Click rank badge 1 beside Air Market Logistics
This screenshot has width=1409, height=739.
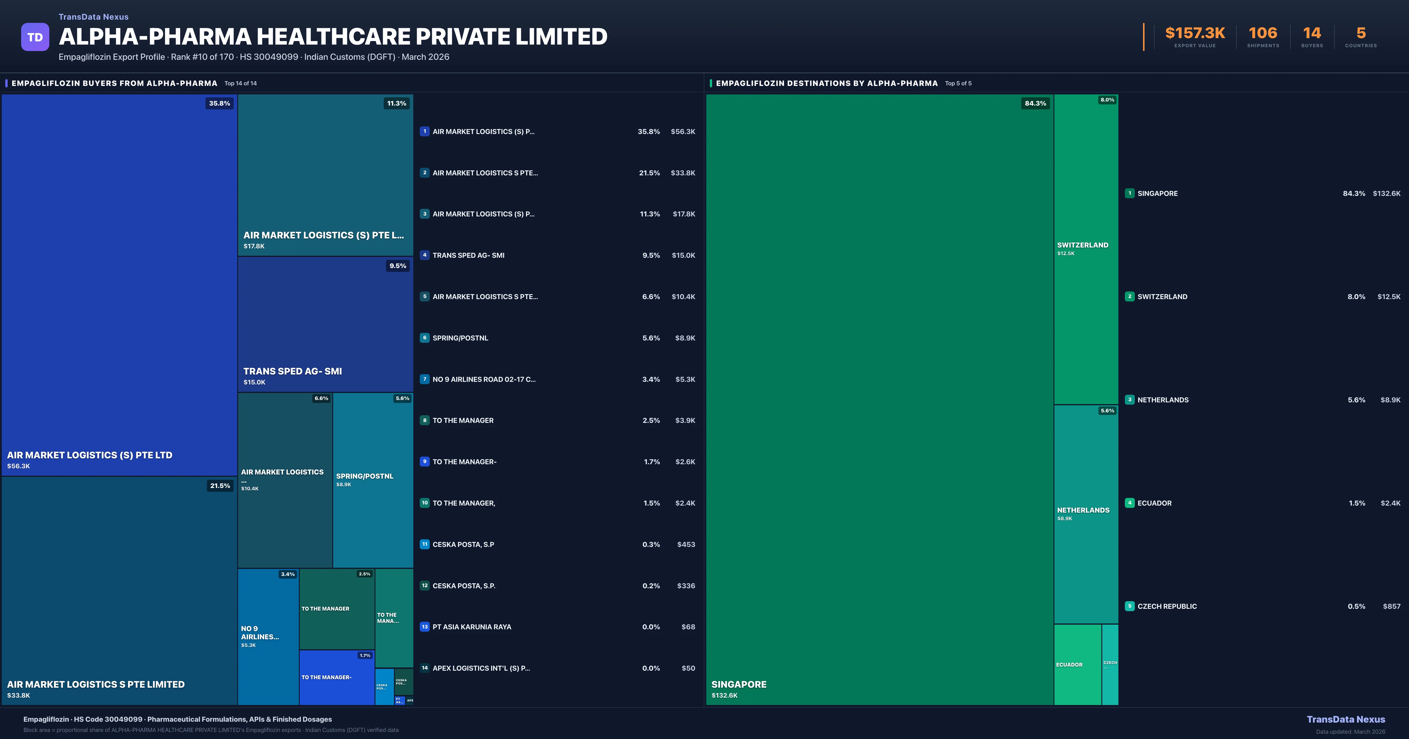(424, 131)
